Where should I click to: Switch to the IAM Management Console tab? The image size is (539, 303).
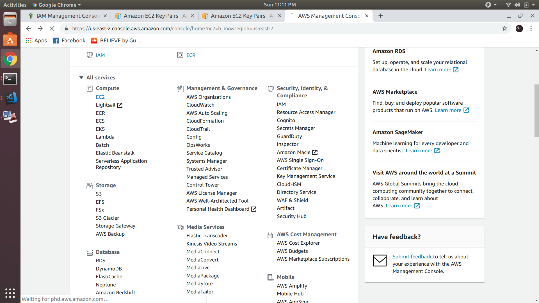[x=67, y=16]
